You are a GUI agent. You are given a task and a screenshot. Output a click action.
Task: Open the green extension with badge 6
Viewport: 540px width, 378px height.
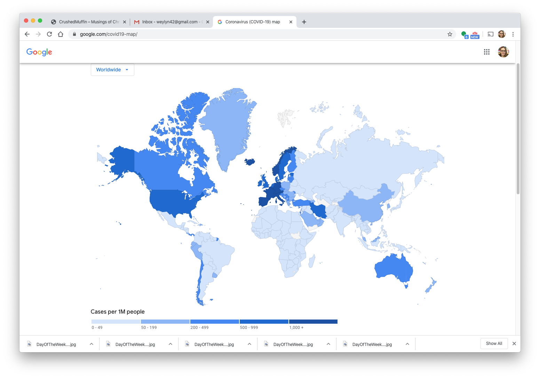pyautogui.click(x=464, y=34)
